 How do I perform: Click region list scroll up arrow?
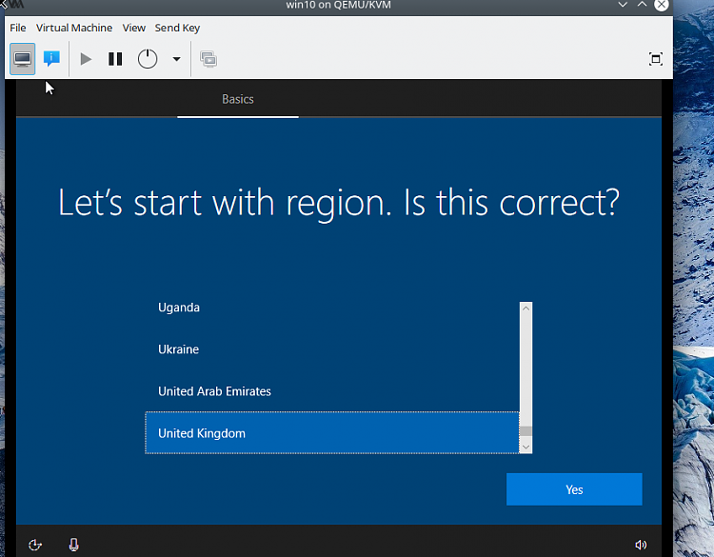pos(526,308)
